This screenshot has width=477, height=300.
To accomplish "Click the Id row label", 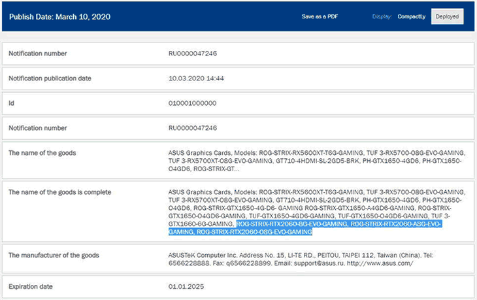I will pos(12,103).
